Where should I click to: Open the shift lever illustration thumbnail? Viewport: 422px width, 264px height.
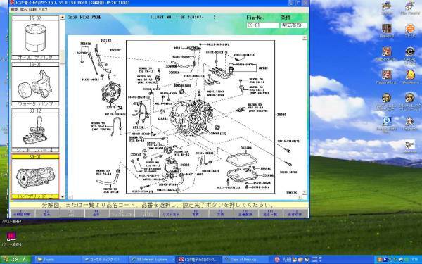click(35, 130)
